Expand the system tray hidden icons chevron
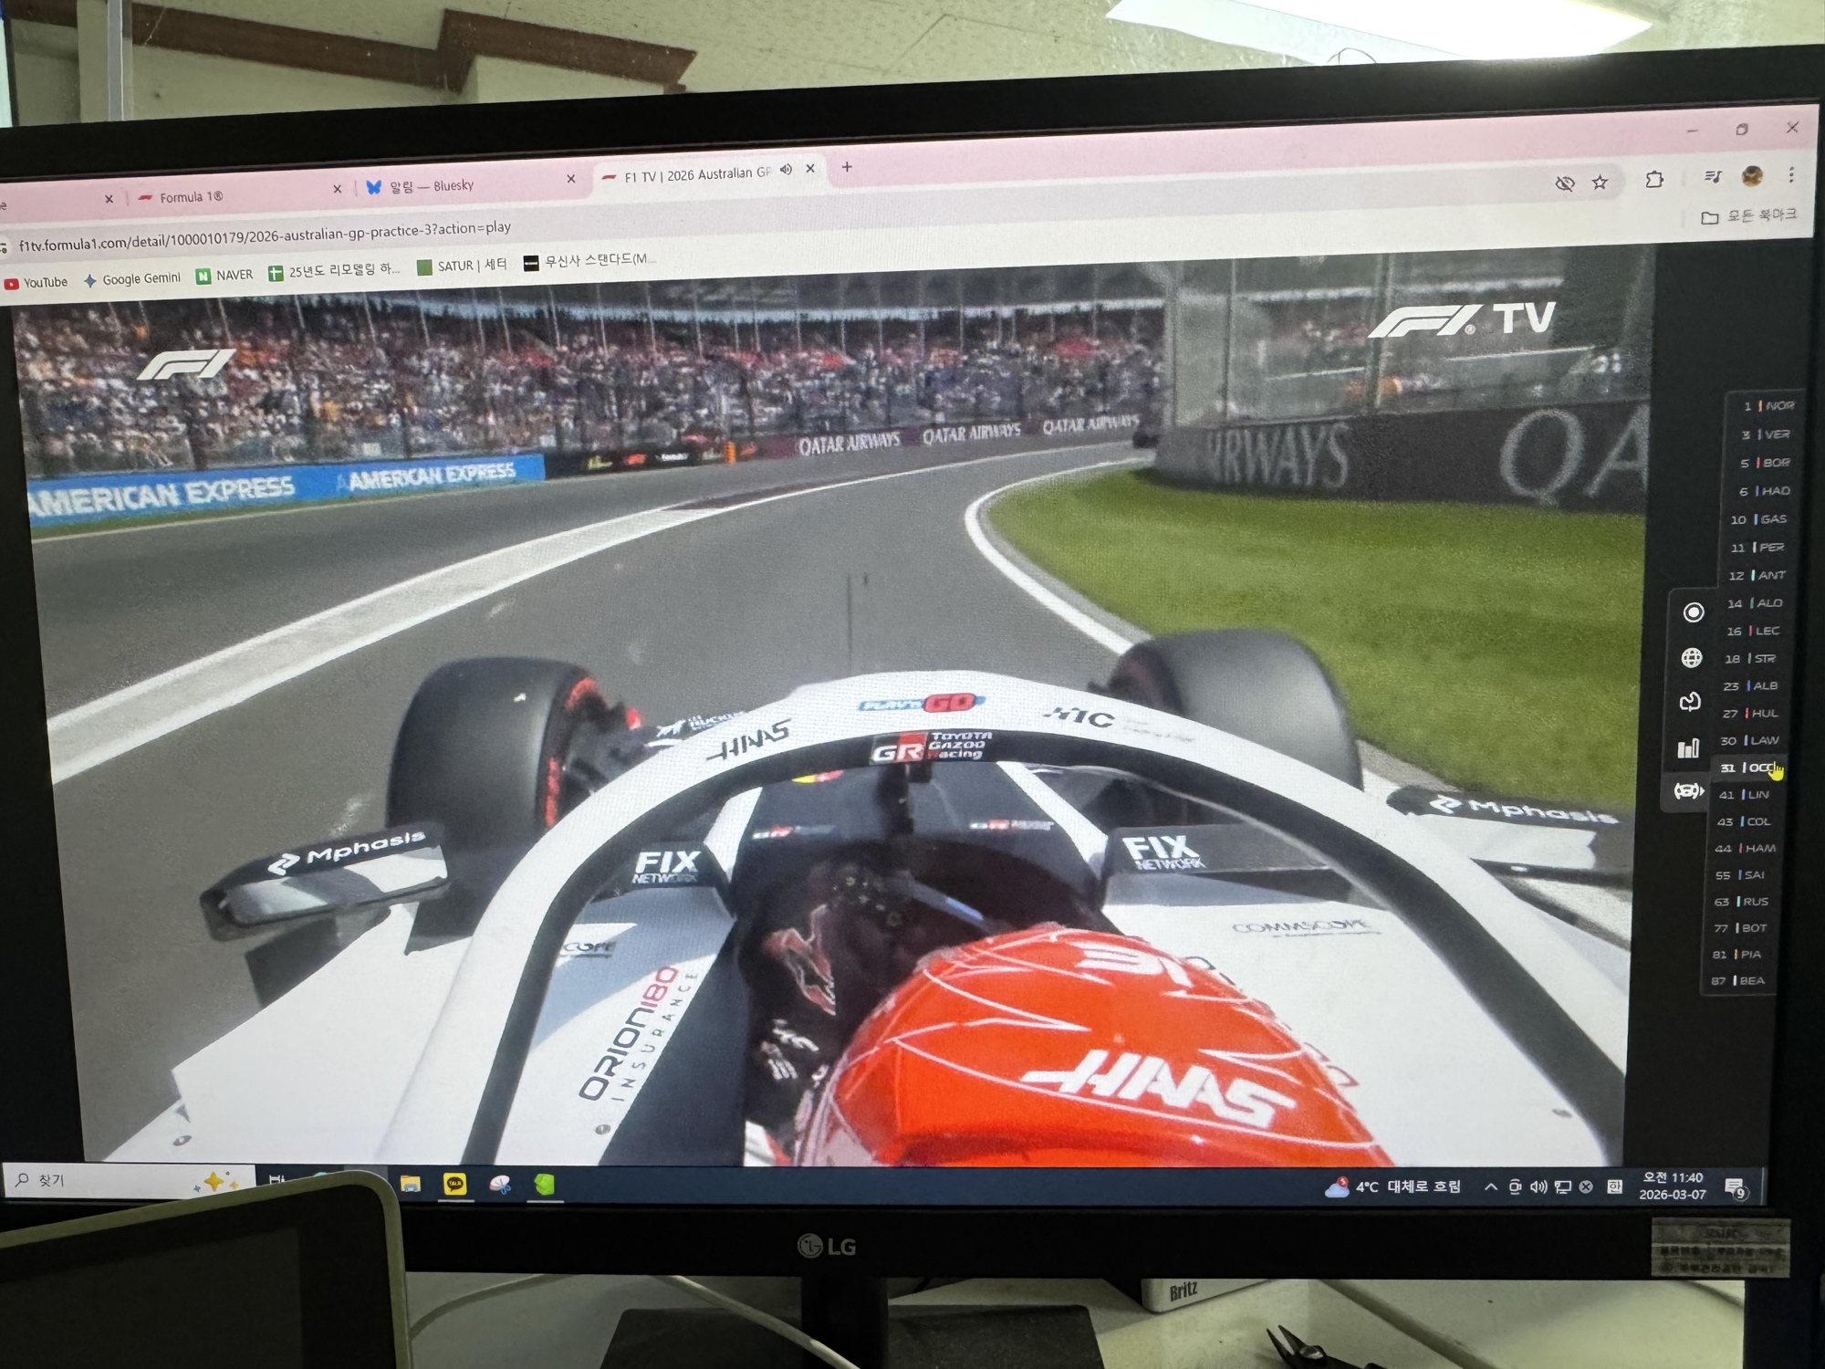Screen dimensions: 1825x1369 pos(1490,1186)
